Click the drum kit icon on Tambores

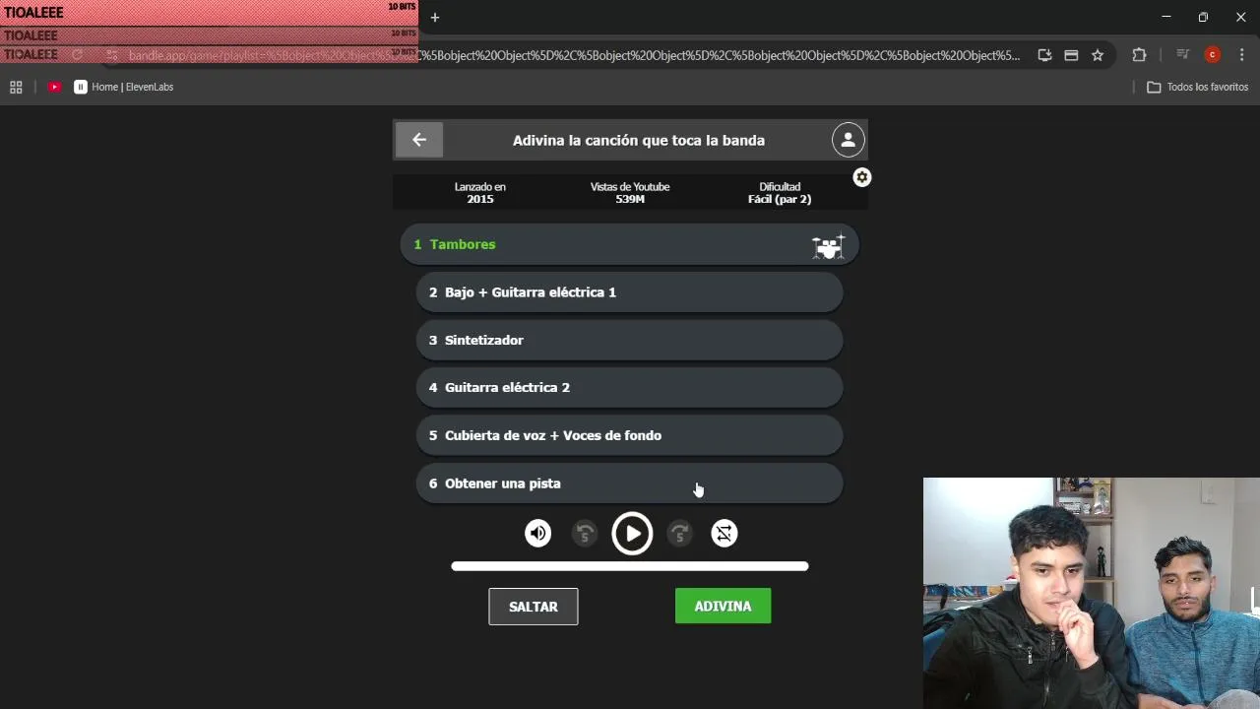click(x=828, y=245)
